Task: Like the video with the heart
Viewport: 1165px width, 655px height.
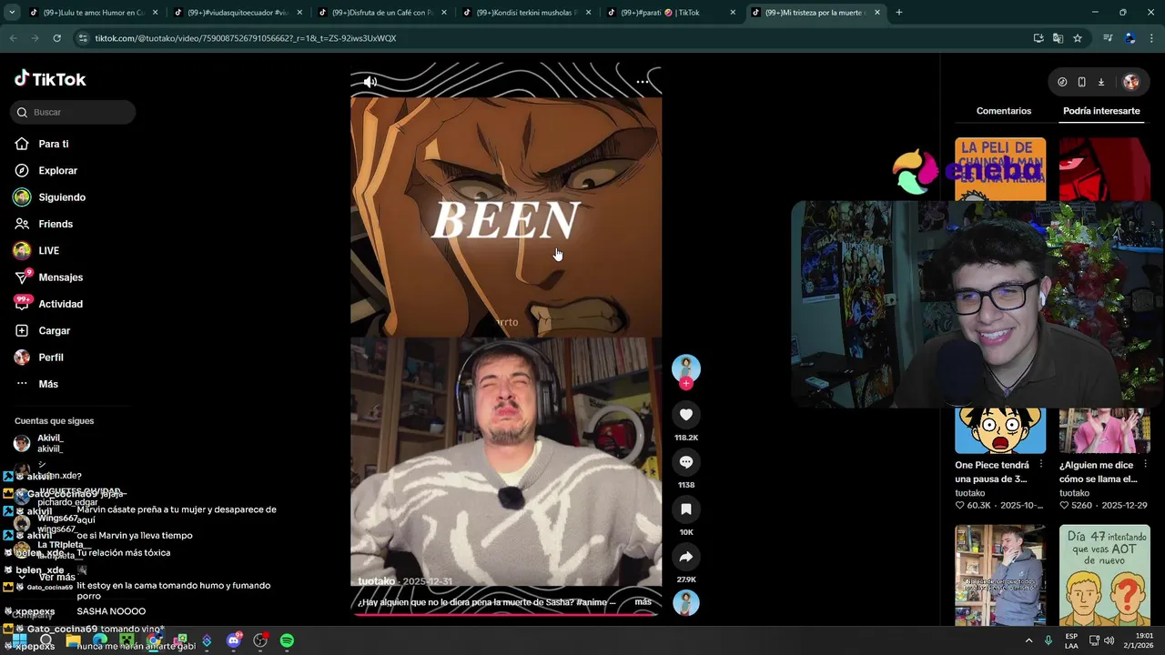Action: coord(686,415)
